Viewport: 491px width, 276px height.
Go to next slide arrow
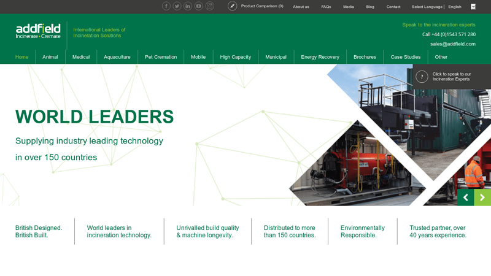click(482, 197)
